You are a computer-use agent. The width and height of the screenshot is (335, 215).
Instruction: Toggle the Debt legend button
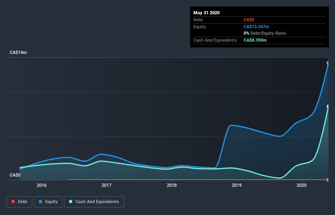click(x=19, y=202)
